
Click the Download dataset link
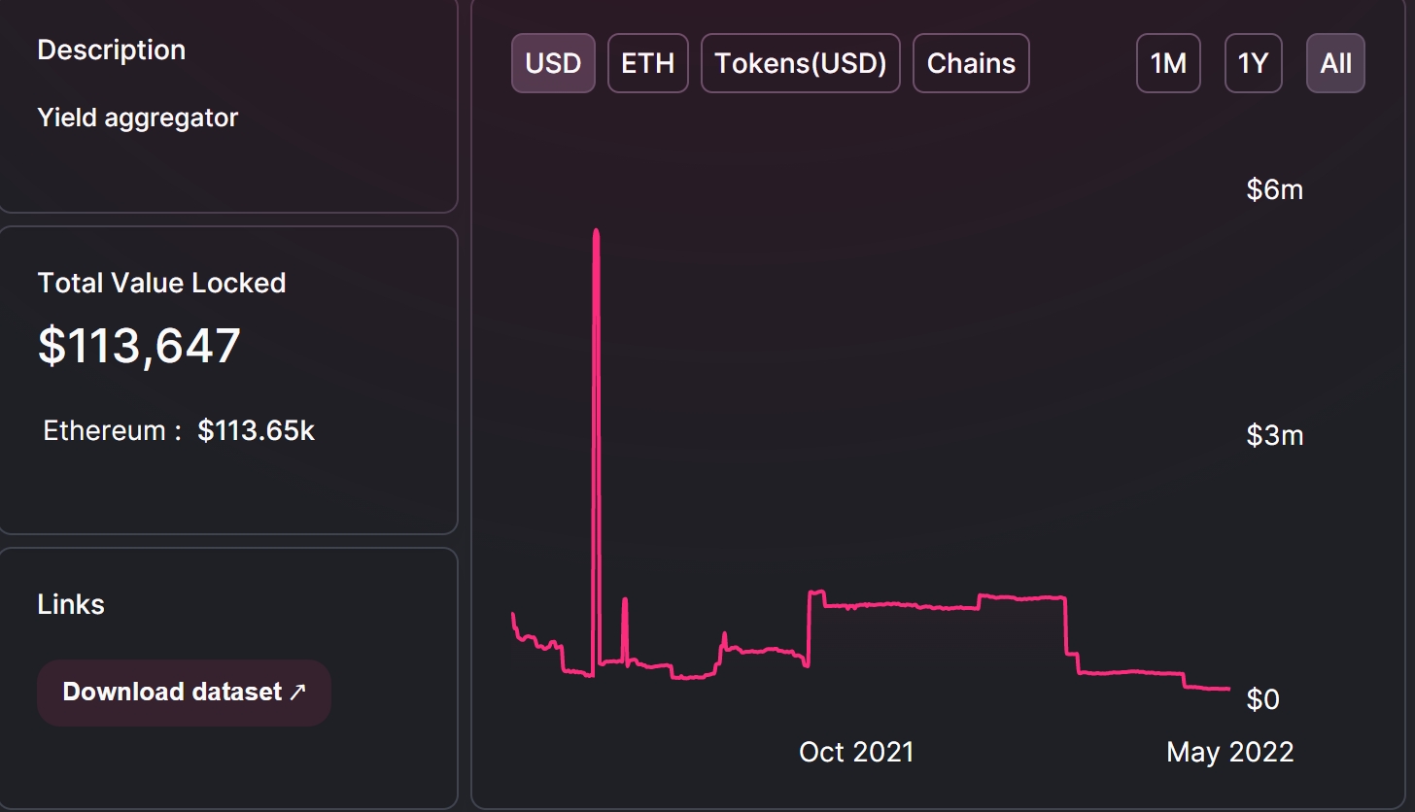(184, 693)
